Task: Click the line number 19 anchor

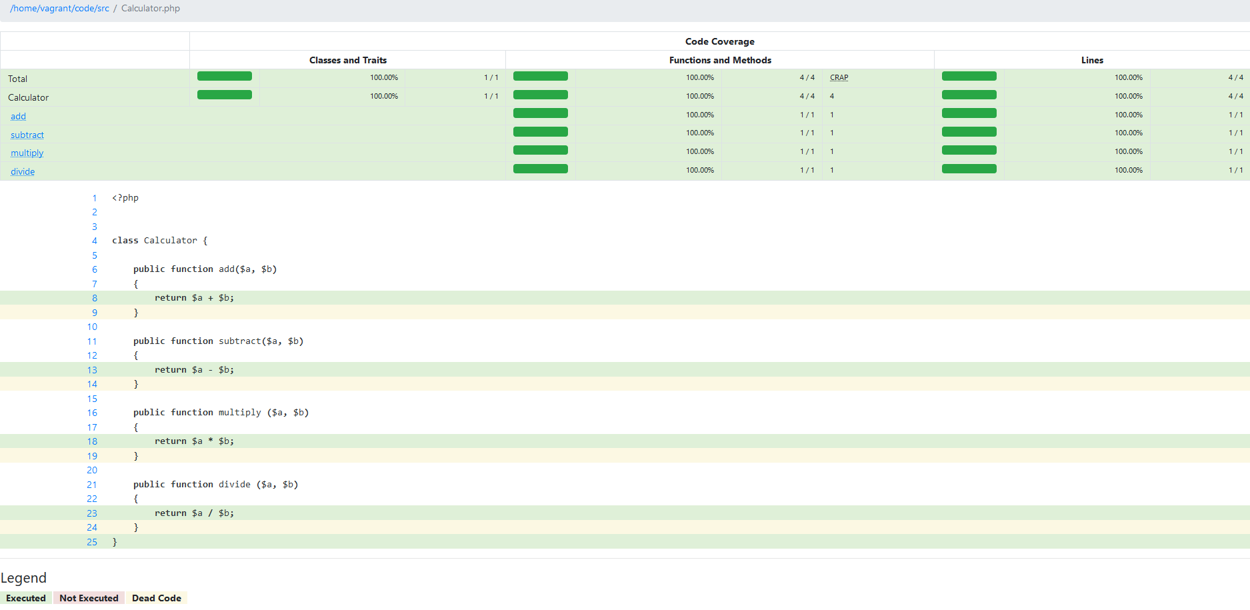Action: tap(92, 456)
